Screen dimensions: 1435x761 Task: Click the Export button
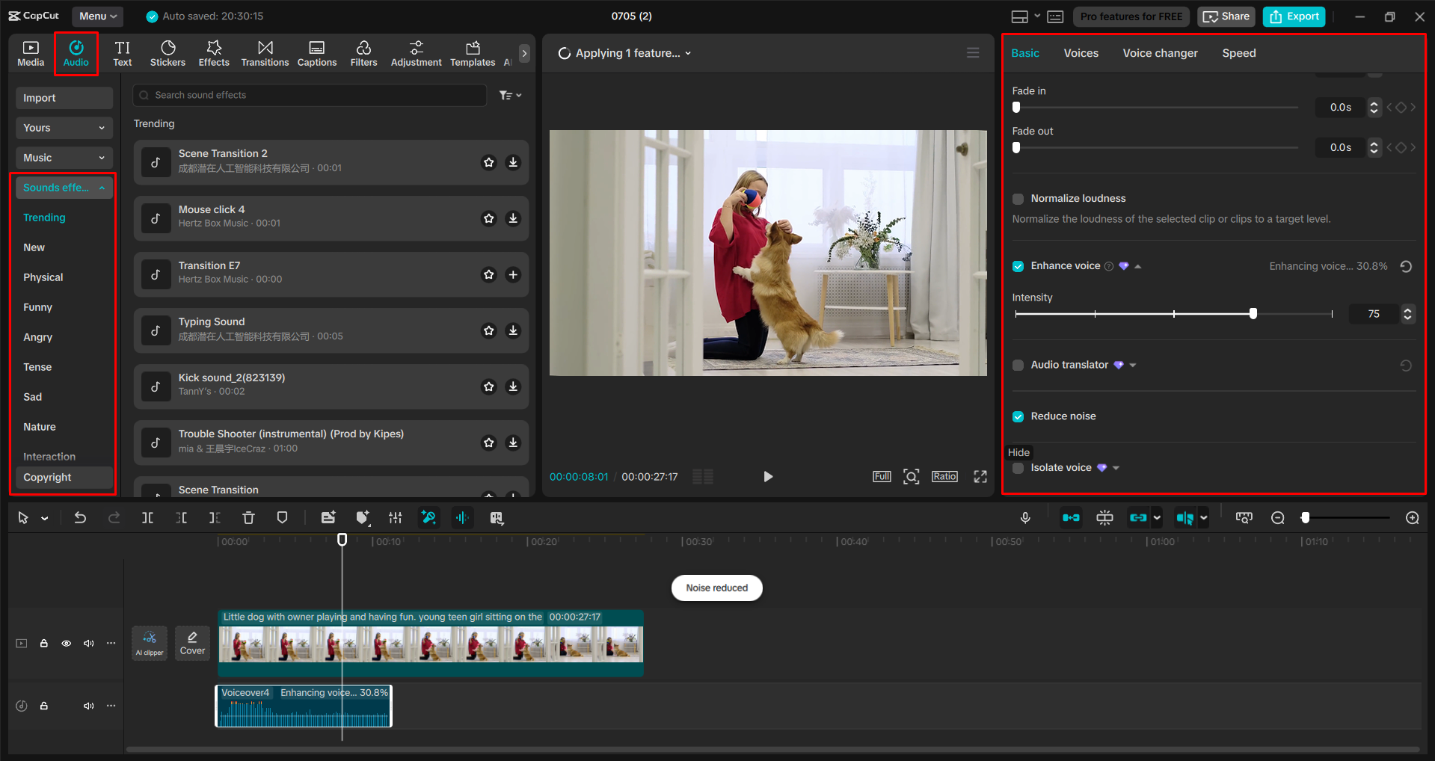(x=1293, y=16)
